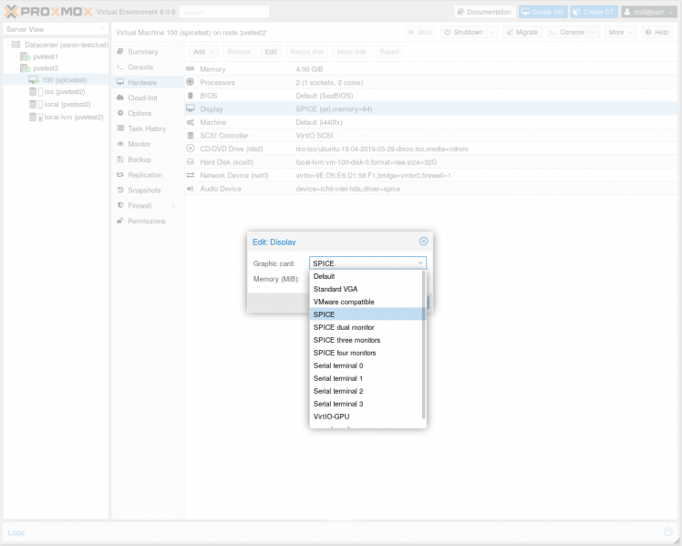Expand the Firewall submenu arrow
Screen dimensions: 682x546
(x=173, y=206)
